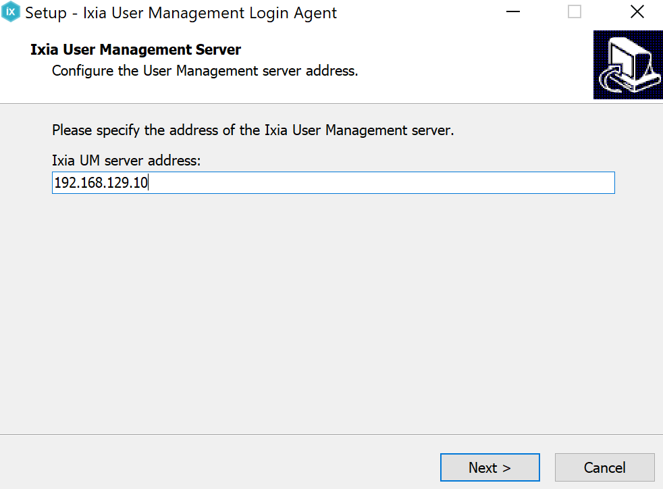663x489 pixels.
Task: Click the white header banner background
Action: click(473, 61)
